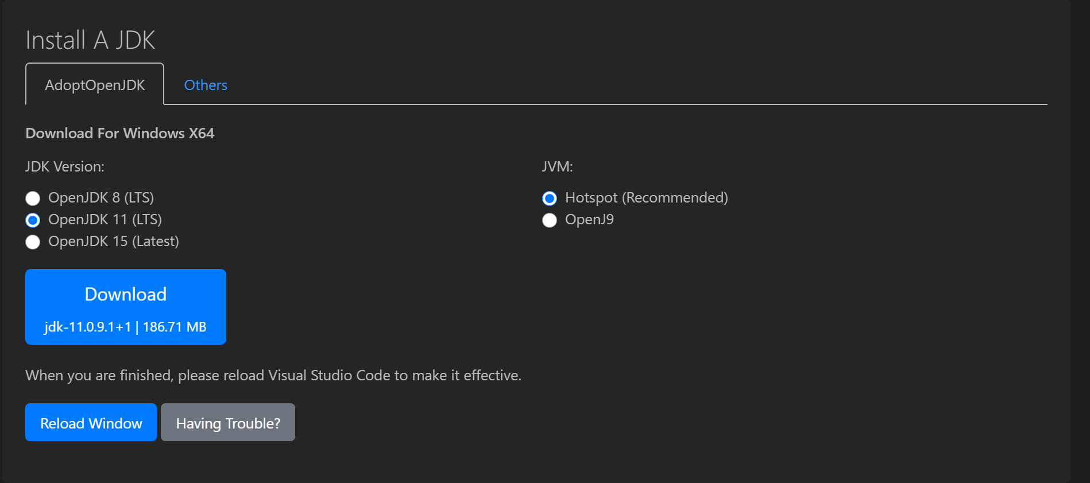
Task: Click the Download button
Action: tap(126, 307)
